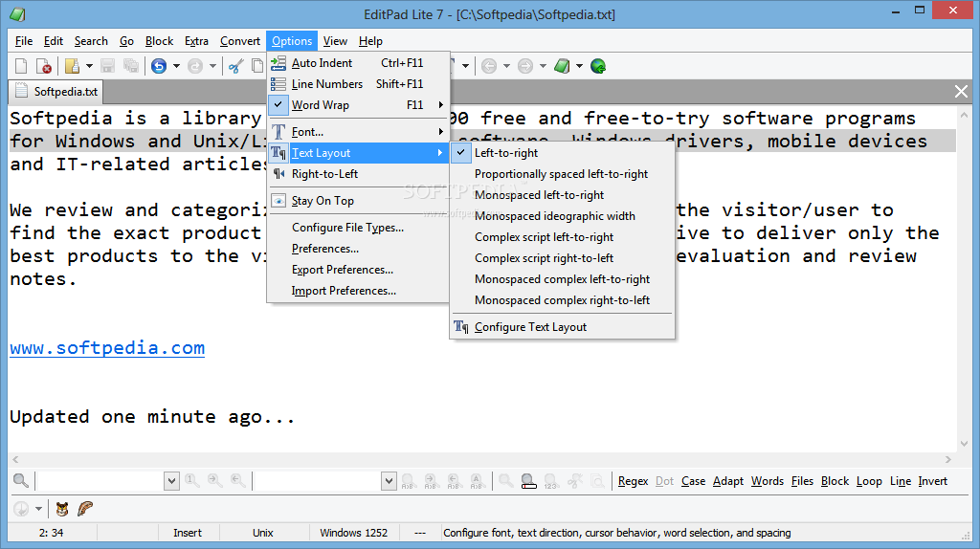
Task: Open the Convert menu
Action: tap(240, 41)
